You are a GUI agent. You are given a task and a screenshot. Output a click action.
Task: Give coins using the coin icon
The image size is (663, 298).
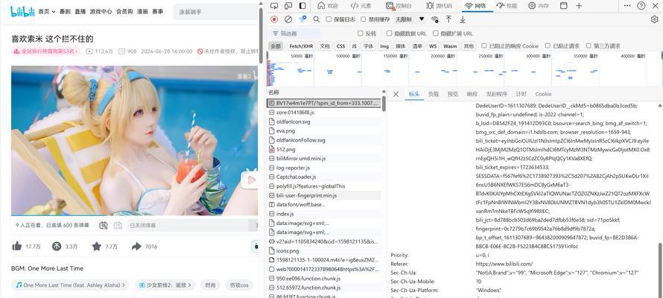[57, 246]
